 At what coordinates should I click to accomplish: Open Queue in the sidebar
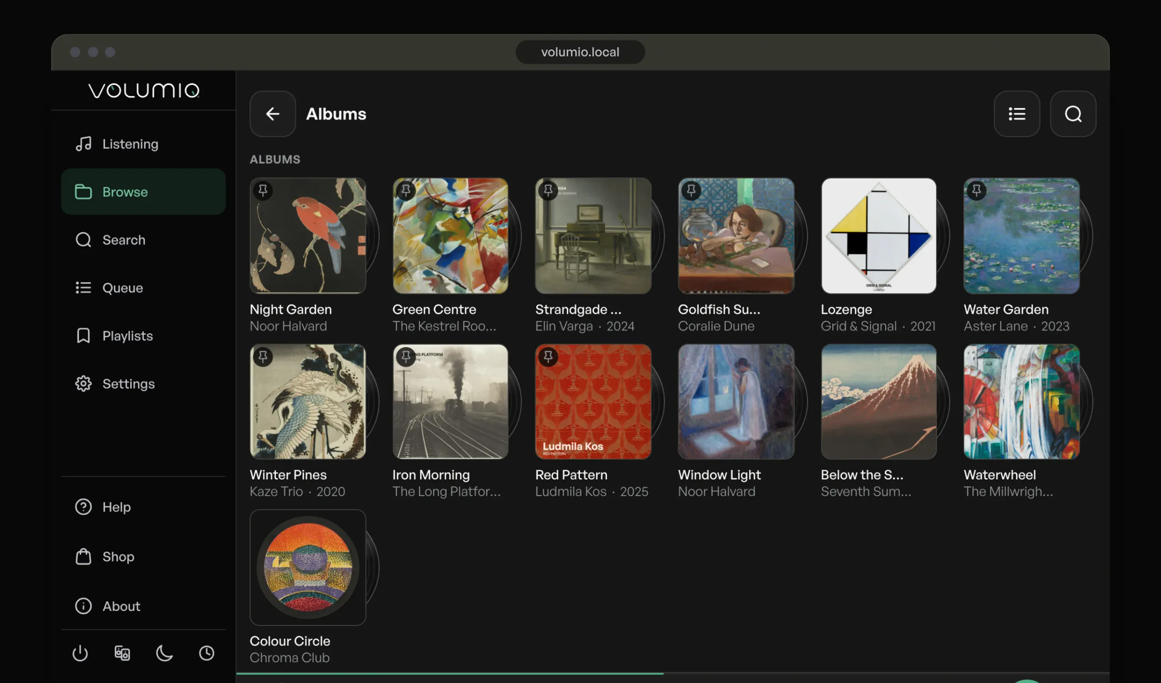143,288
